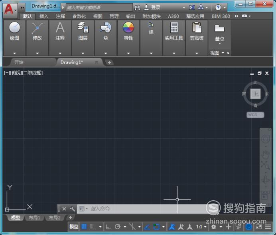
Task: Open the 视图 panel dropdown arrow
Action: click(x=223, y=53)
